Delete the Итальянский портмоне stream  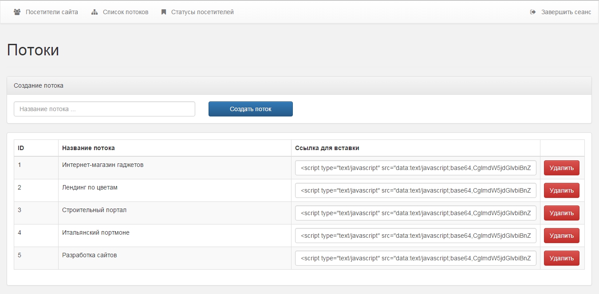(x=561, y=236)
